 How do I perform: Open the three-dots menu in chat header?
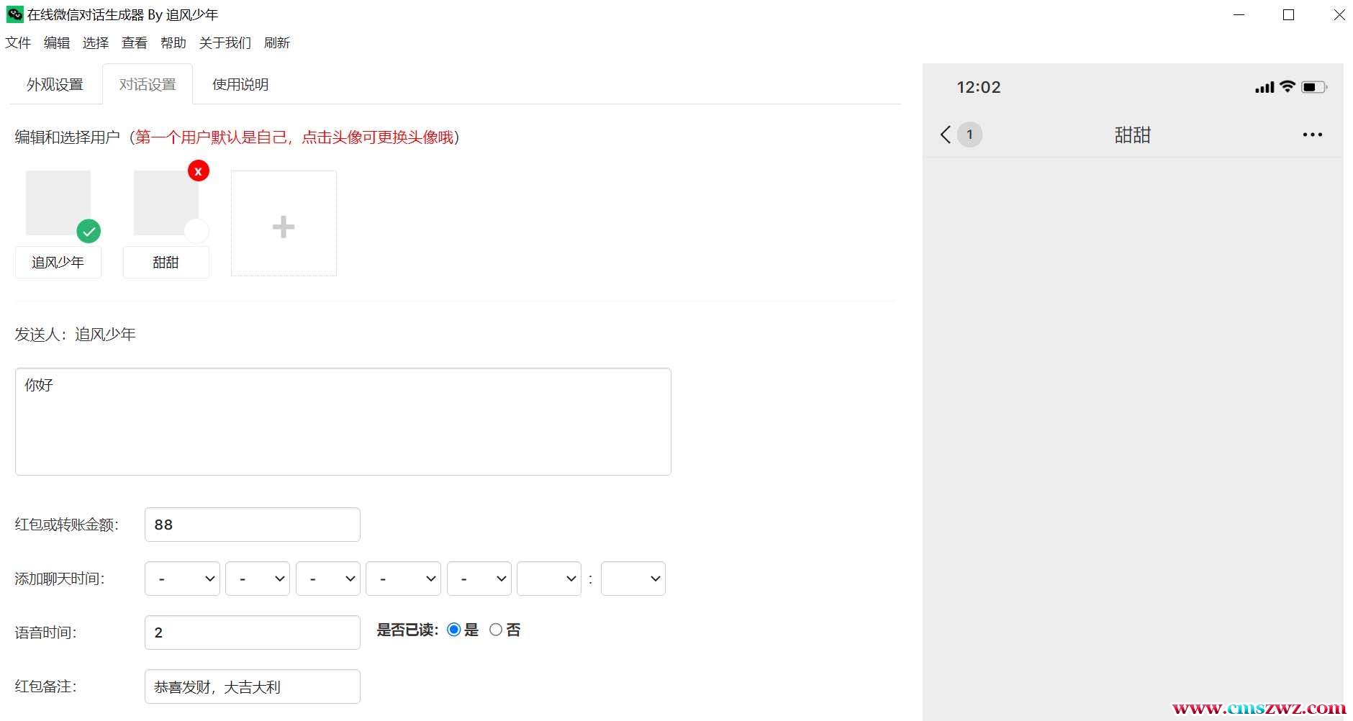point(1312,135)
